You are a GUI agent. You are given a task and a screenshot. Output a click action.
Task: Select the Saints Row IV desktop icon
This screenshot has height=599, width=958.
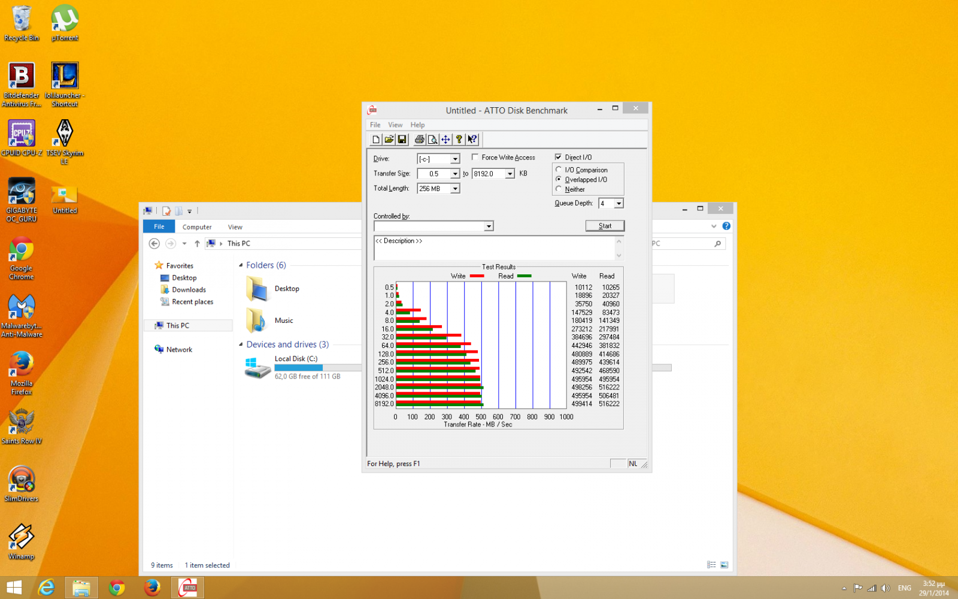pyautogui.click(x=22, y=426)
